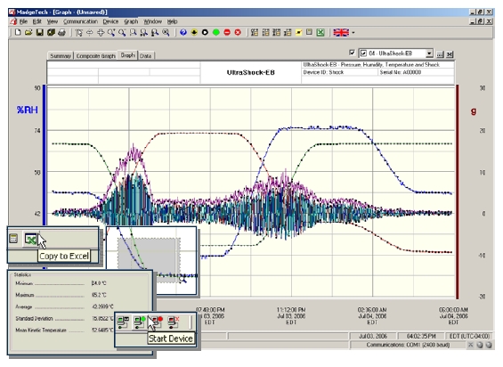Click the yellow note annotation toolbar icon
This screenshot has width=503, height=367.
click(x=298, y=32)
